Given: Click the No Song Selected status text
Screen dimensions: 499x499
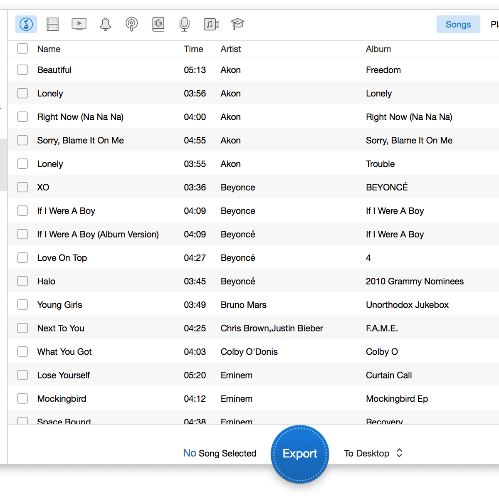Looking at the screenshot, I should point(220,453).
